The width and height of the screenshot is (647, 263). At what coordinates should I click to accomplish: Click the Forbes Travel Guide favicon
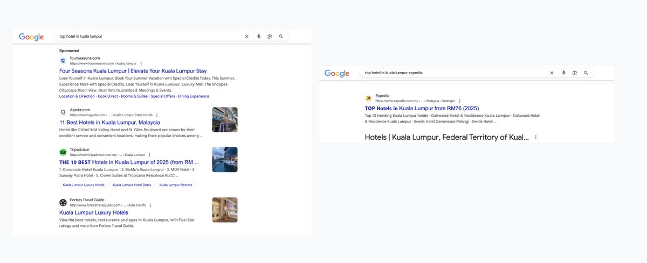click(x=63, y=202)
